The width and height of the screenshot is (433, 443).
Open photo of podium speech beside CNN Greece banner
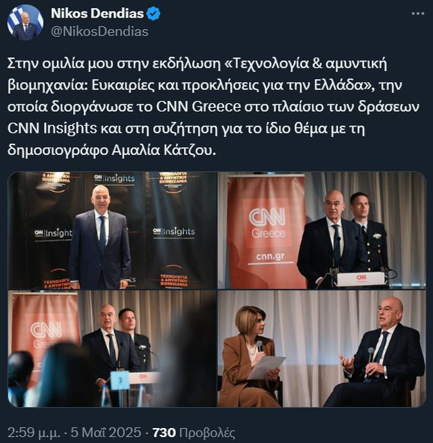321,230
